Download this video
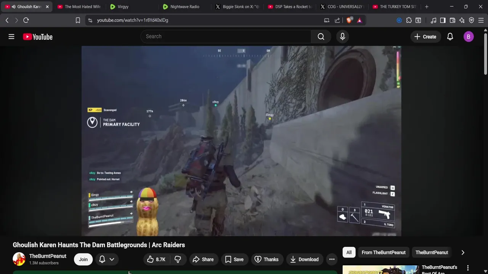The image size is (488, 274). 304,259
